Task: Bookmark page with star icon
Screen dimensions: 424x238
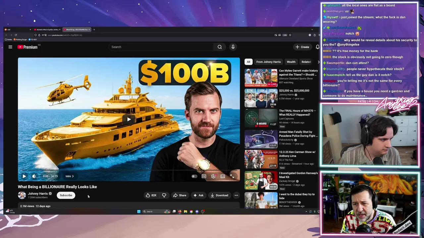Action: [290, 35]
